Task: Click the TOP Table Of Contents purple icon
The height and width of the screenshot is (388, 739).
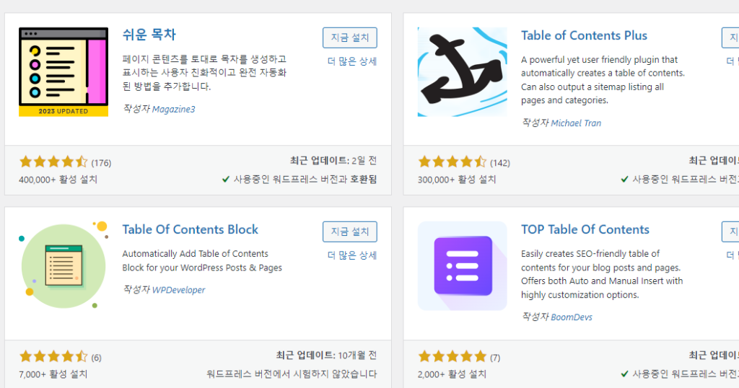Action: pos(463,266)
